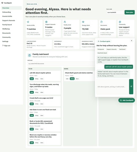Click the Community card chat icon
This screenshot has height=152, width=137.
point(120,22)
